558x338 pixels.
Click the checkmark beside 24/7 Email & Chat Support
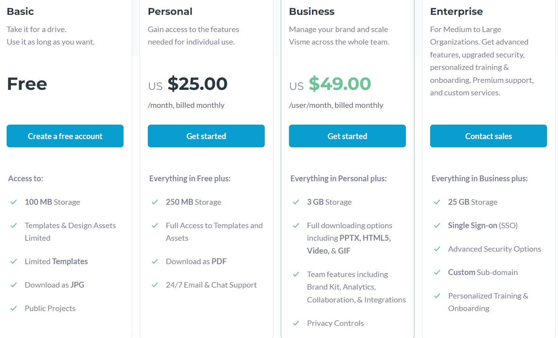(x=155, y=285)
